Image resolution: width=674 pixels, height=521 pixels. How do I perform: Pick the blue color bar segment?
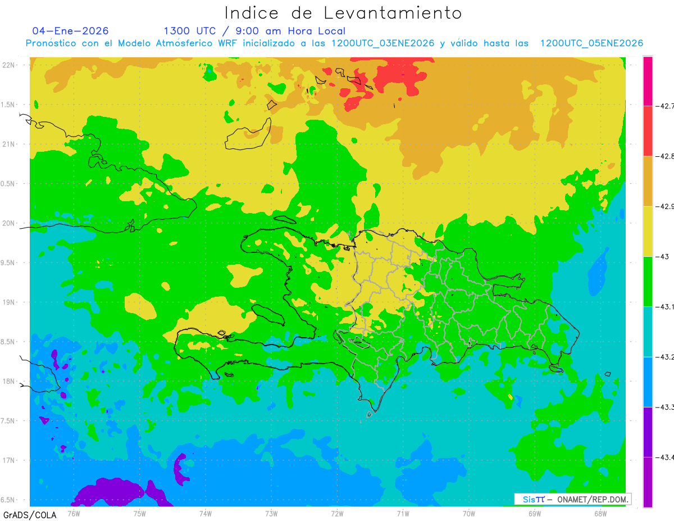click(x=648, y=382)
